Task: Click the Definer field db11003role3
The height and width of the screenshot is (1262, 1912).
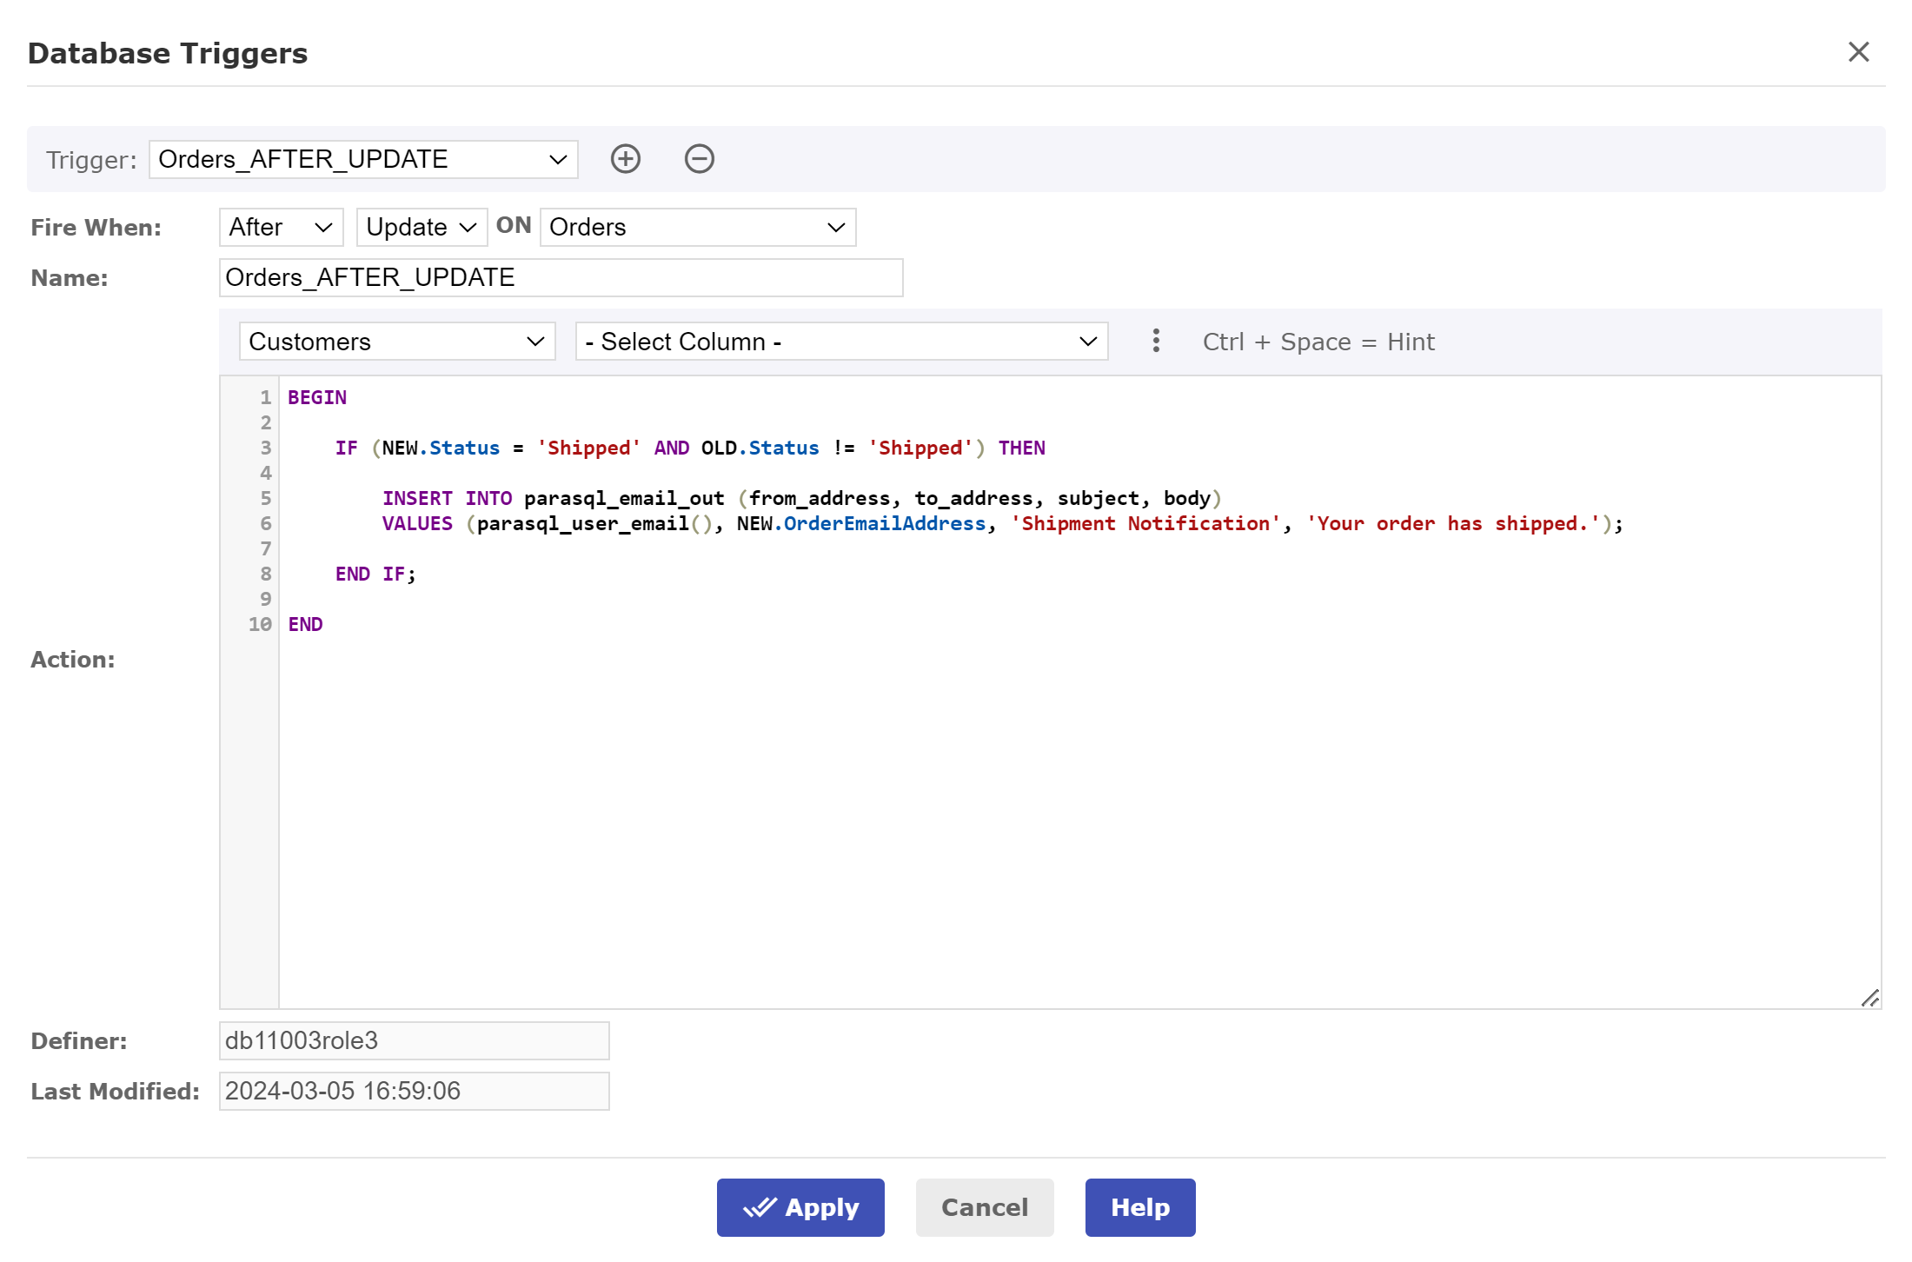Action: click(414, 1040)
